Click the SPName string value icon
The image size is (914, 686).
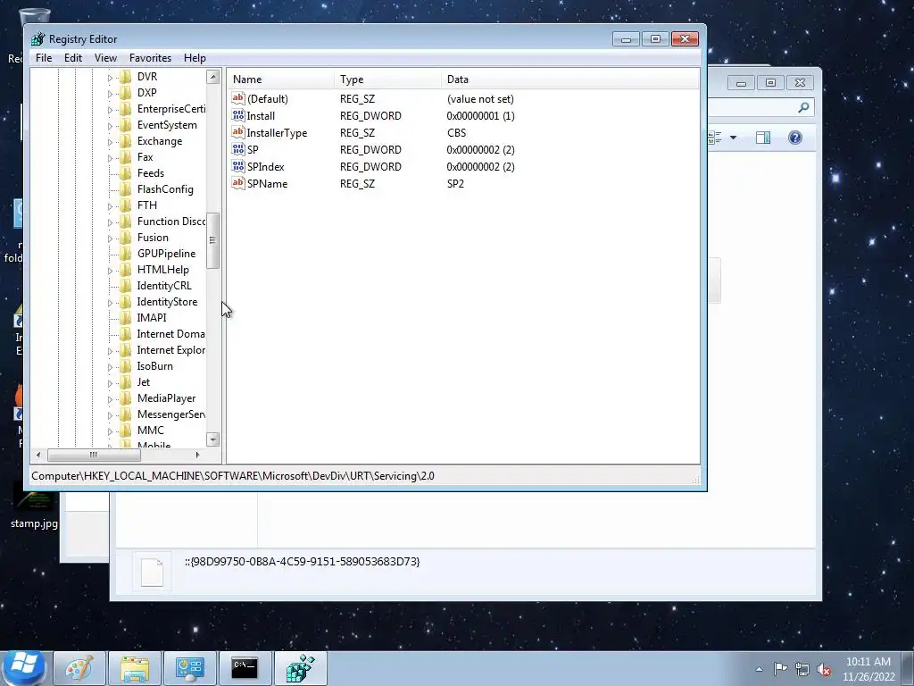[x=237, y=183]
